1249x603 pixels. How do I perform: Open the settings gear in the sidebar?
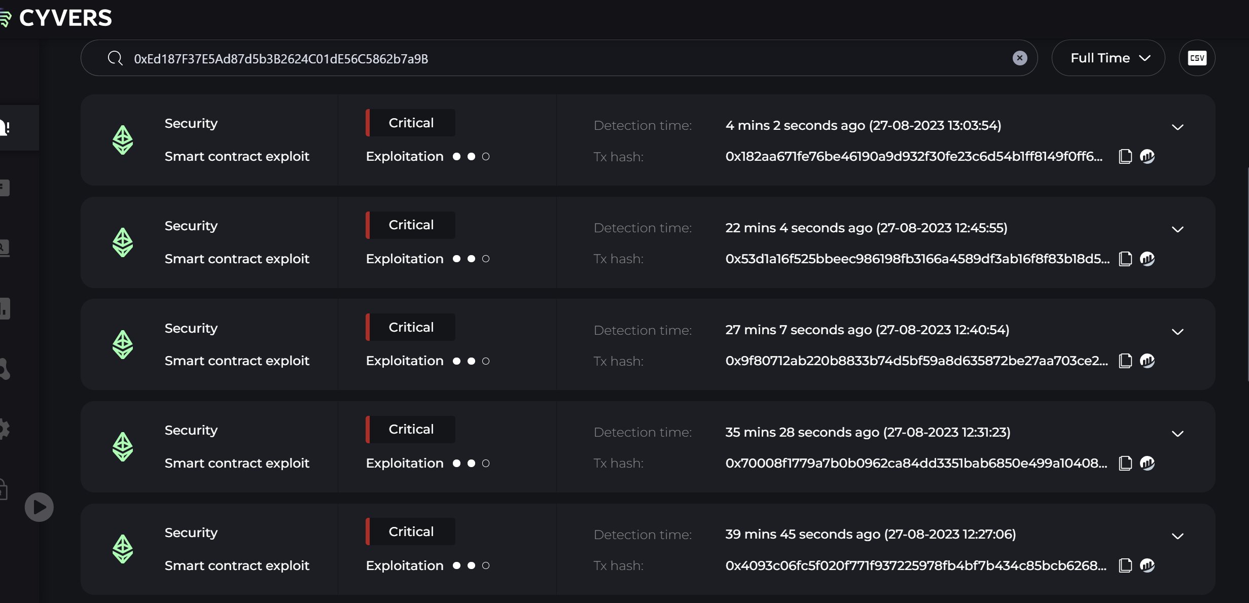(x=4, y=429)
